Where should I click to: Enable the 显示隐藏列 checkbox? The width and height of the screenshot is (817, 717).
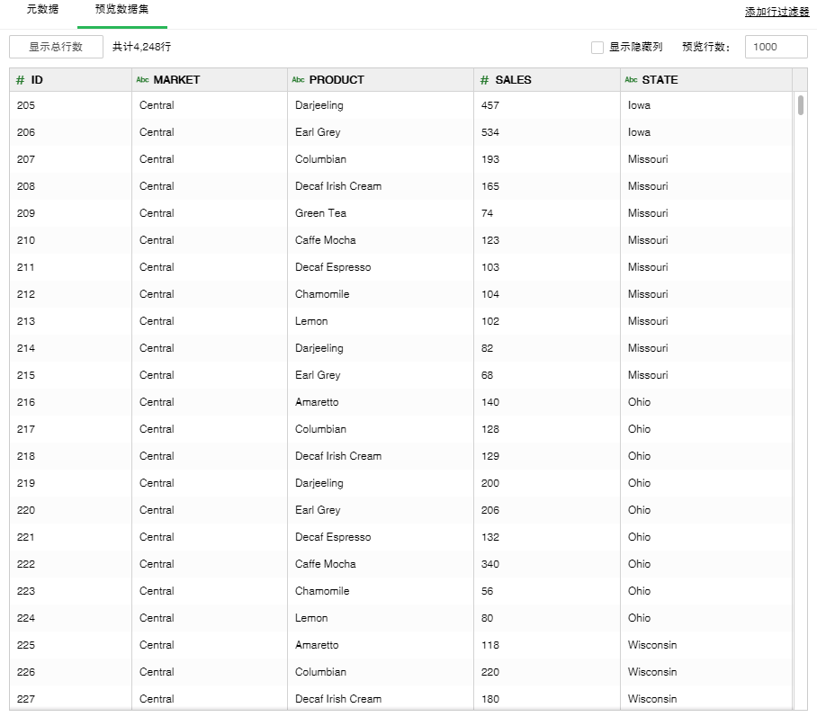[597, 48]
